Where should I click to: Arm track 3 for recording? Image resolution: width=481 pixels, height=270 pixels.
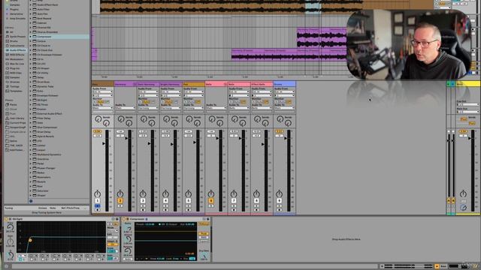coord(143,210)
